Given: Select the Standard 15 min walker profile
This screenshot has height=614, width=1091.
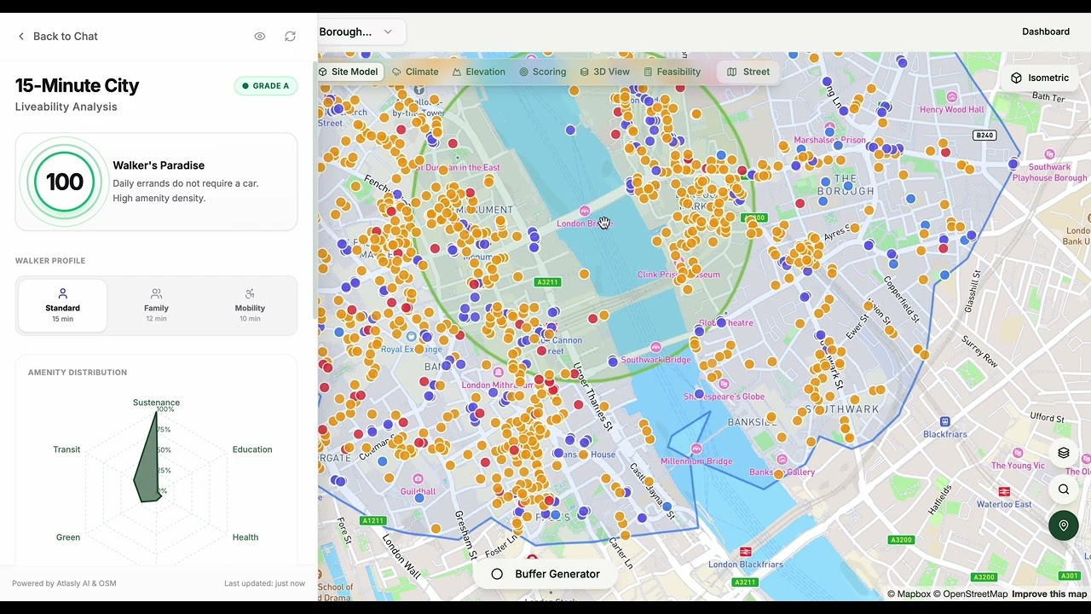Looking at the screenshot, I should 62,305.
